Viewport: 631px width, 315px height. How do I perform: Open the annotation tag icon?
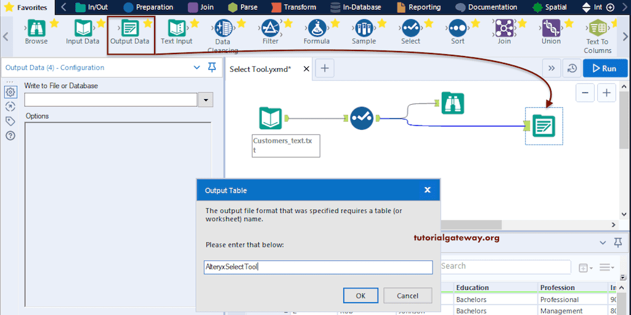[x=10, y=121]
